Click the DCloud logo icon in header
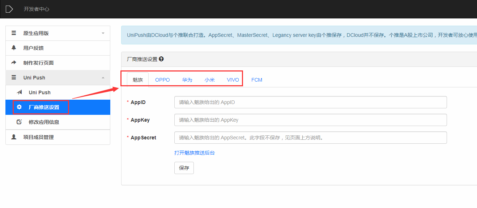Screen dimensions: 477x208 9,9
